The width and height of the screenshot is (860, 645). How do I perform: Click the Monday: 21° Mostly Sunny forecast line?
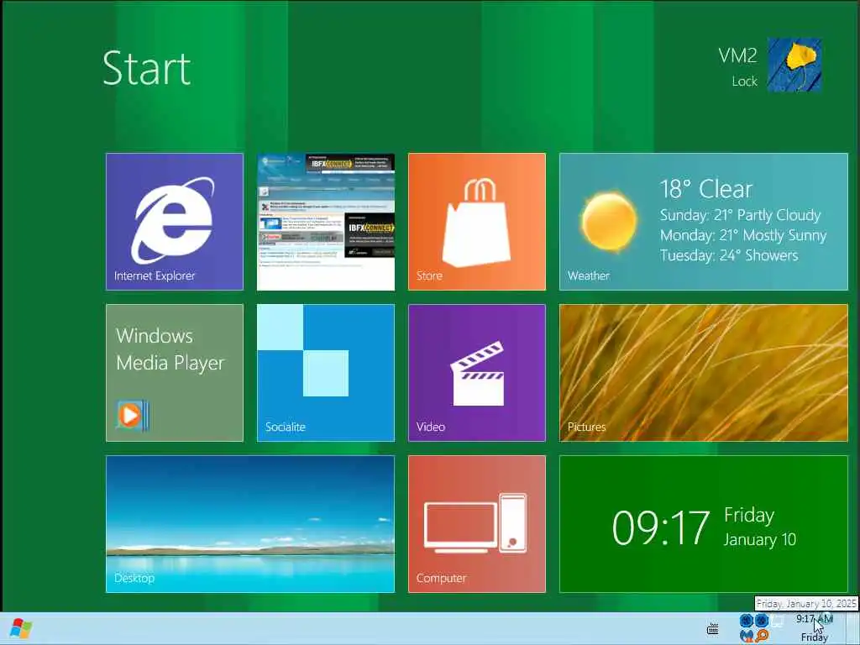tap(743, 235)
